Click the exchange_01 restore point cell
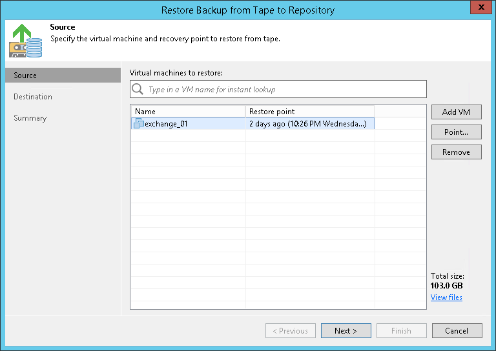The width and height of the screenshot is (496, 351). point(308,123)
